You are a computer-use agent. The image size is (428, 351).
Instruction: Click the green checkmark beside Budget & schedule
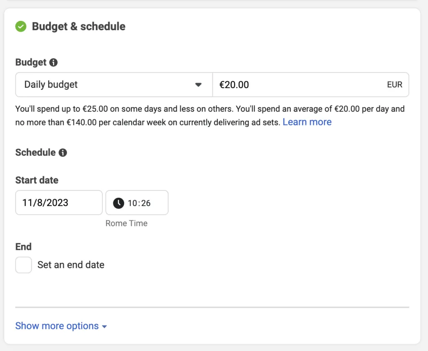20,26
